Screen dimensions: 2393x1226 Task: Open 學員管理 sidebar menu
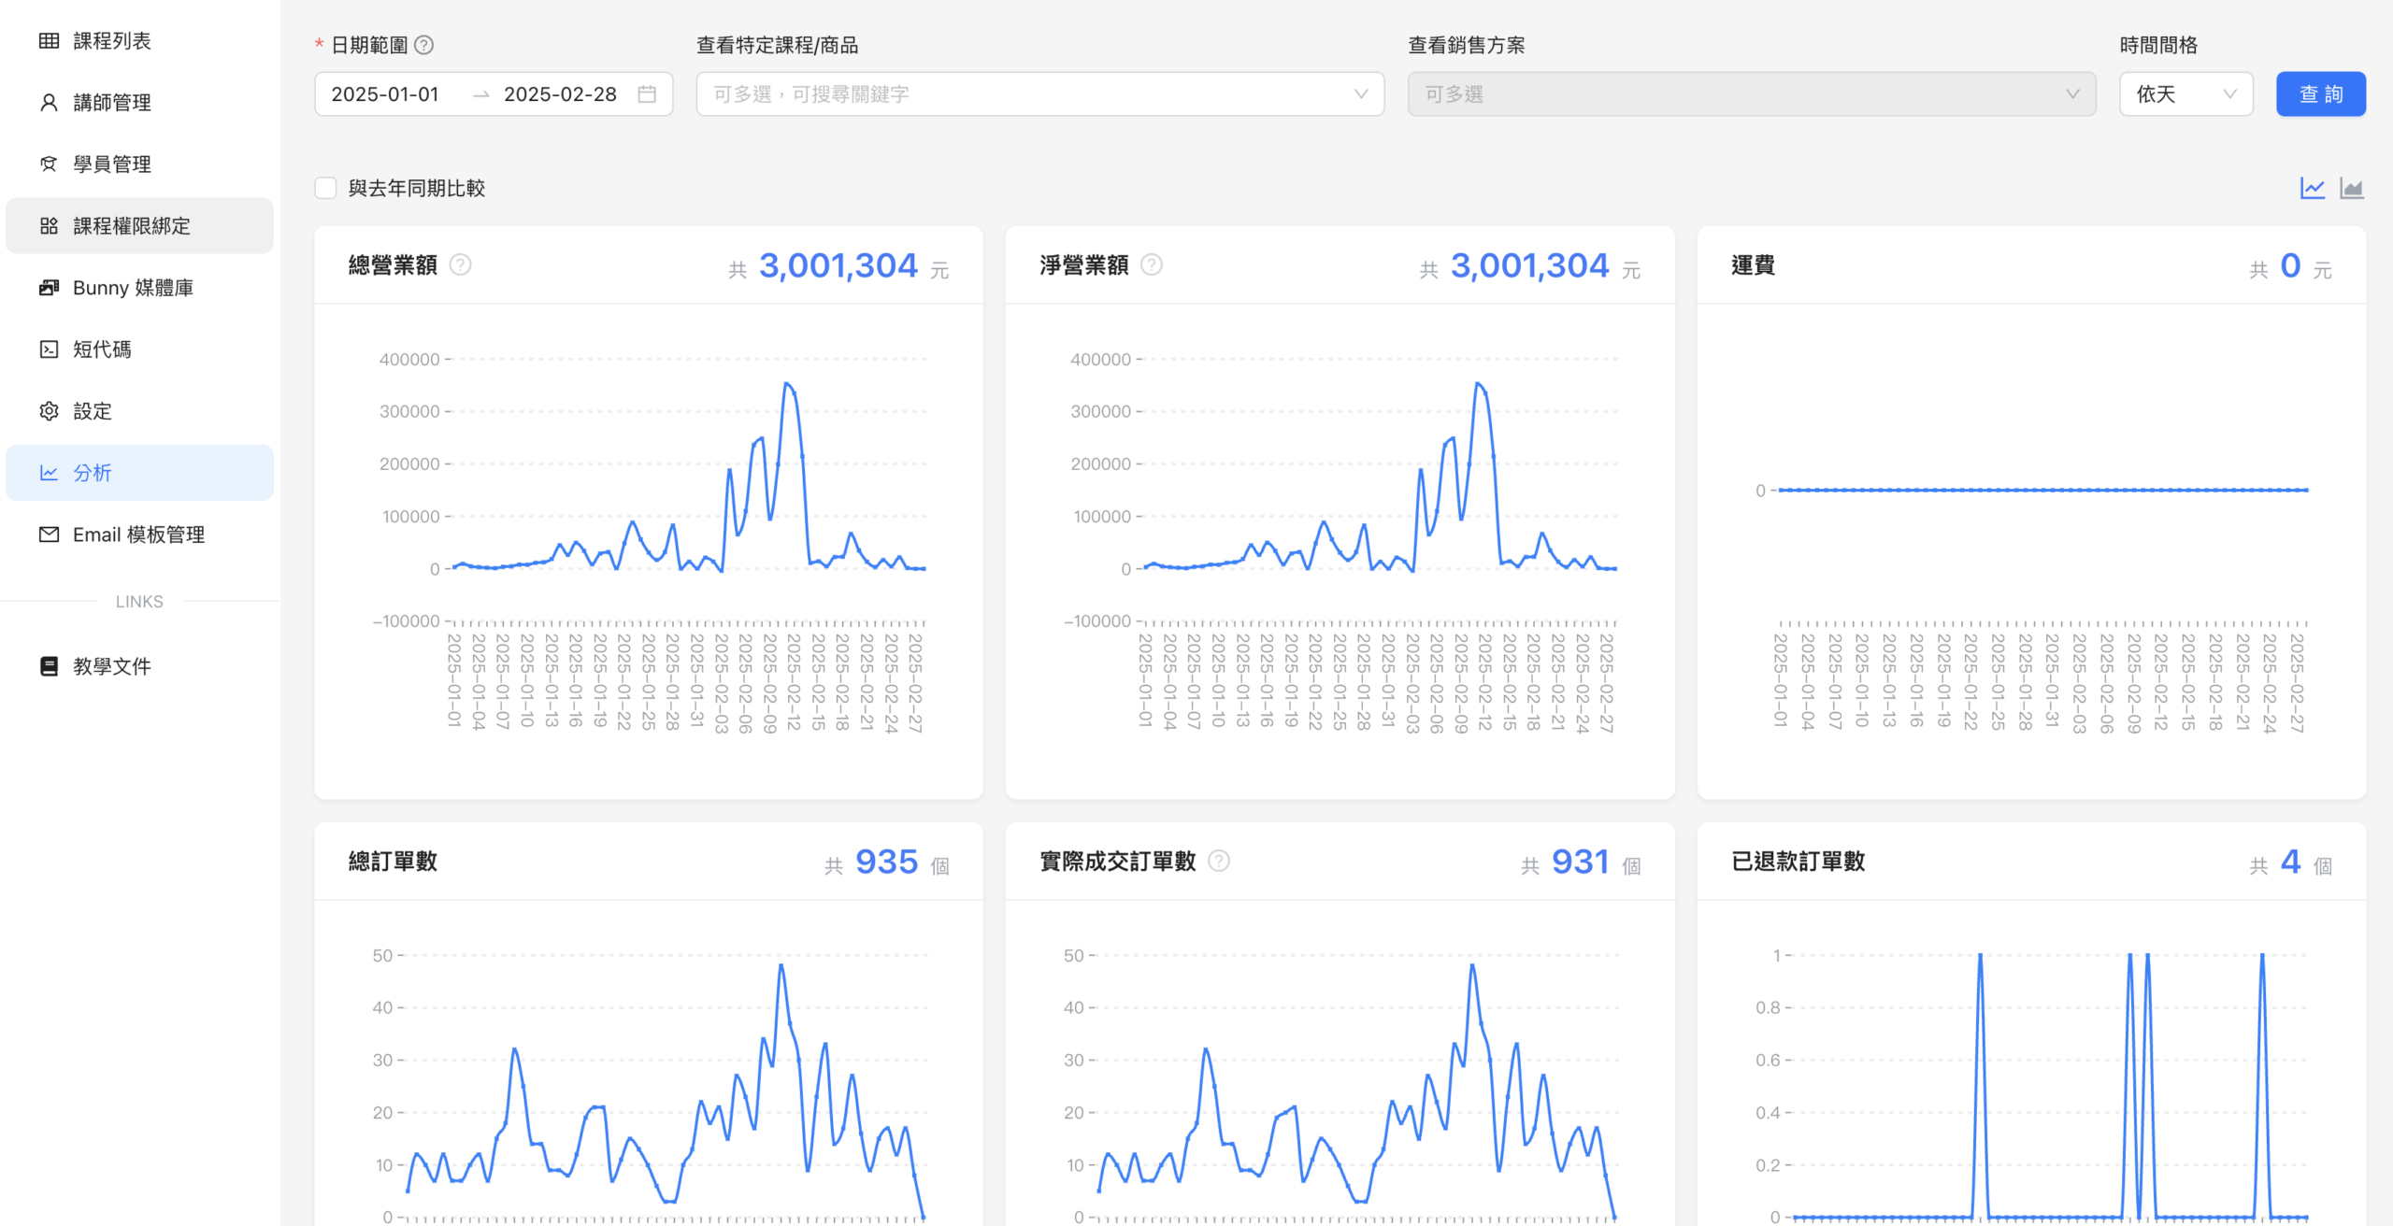[112, 164]
